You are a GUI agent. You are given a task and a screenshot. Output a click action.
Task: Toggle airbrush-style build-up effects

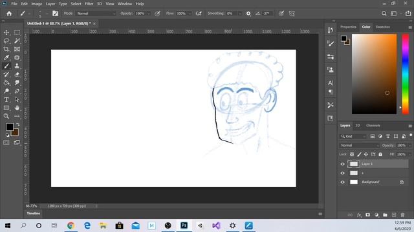click(x=199, y=14)
